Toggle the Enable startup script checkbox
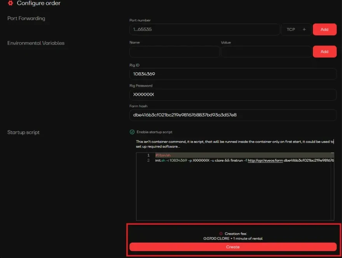342x258 pixels. pos(132,132)
